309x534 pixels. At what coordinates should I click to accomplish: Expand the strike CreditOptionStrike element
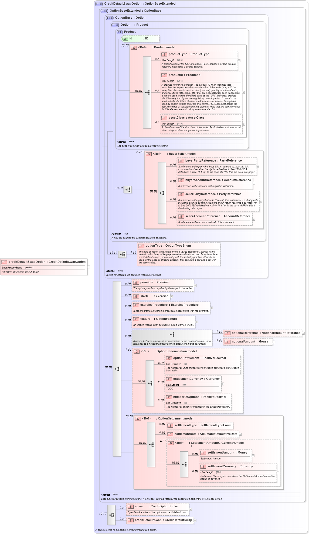pyautogui.click(x=191, y=509)
